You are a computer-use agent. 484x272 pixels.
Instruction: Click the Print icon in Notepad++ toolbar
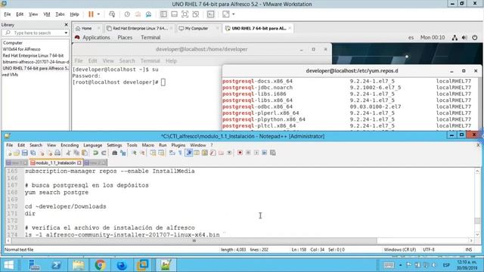(57, 153)
